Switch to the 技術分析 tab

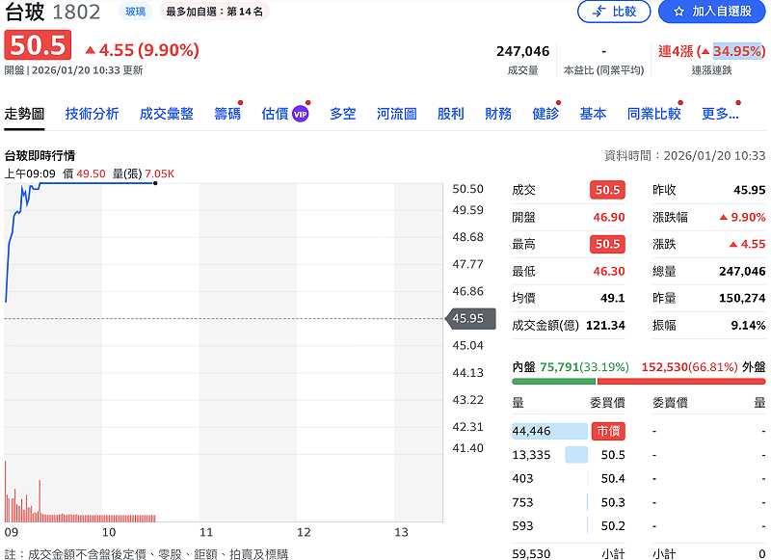(93, 113)
